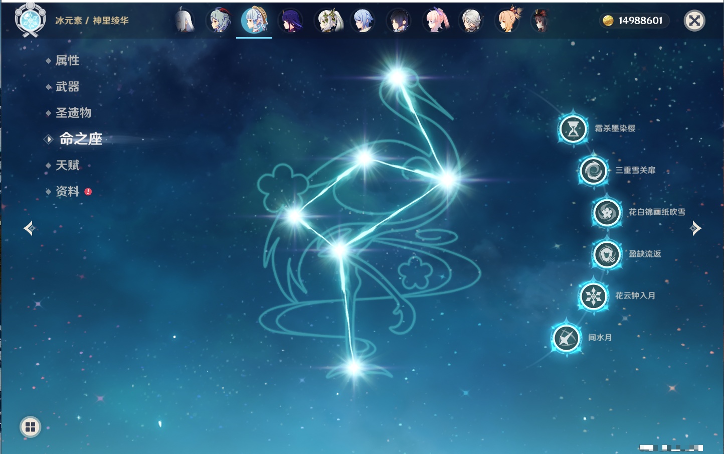Image resolution: width=724 pixels, height=454 pixels.
Task: Select Yoimiya's orange-haired portrait
Action: click(507, 21)
